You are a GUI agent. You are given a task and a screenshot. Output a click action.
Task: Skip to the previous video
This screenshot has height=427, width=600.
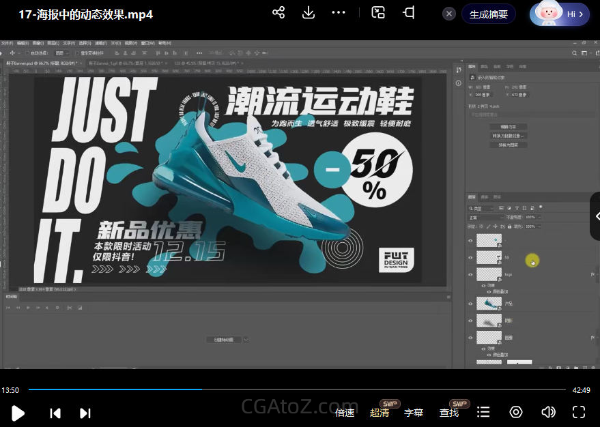[55, 413]
